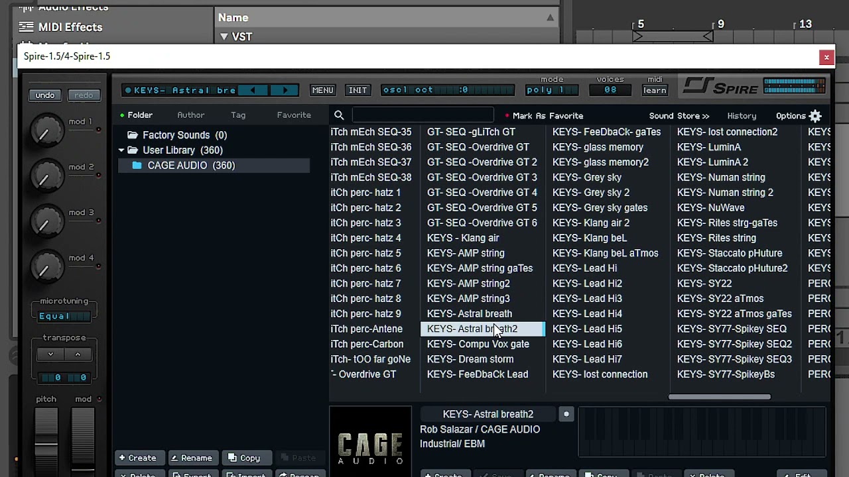Click the midi learn button
Screen dimensions: 849x477
tap(655, 90)
